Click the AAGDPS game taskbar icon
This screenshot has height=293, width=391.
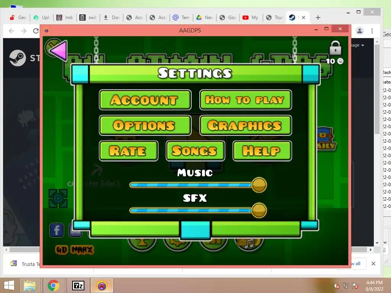tap(102, 285)
